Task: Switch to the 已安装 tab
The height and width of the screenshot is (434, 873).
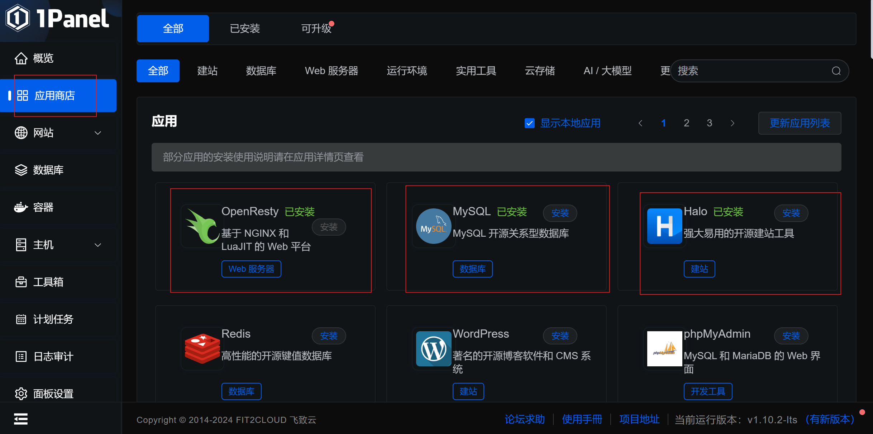Action: 245,29
